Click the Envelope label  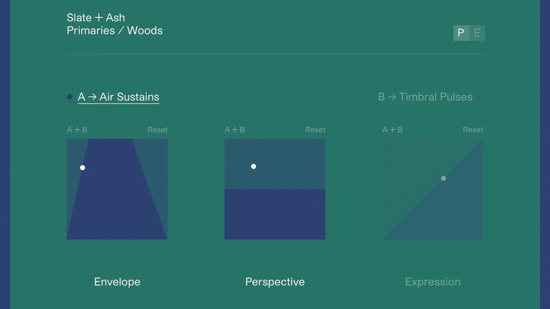(x=117, y=282)
